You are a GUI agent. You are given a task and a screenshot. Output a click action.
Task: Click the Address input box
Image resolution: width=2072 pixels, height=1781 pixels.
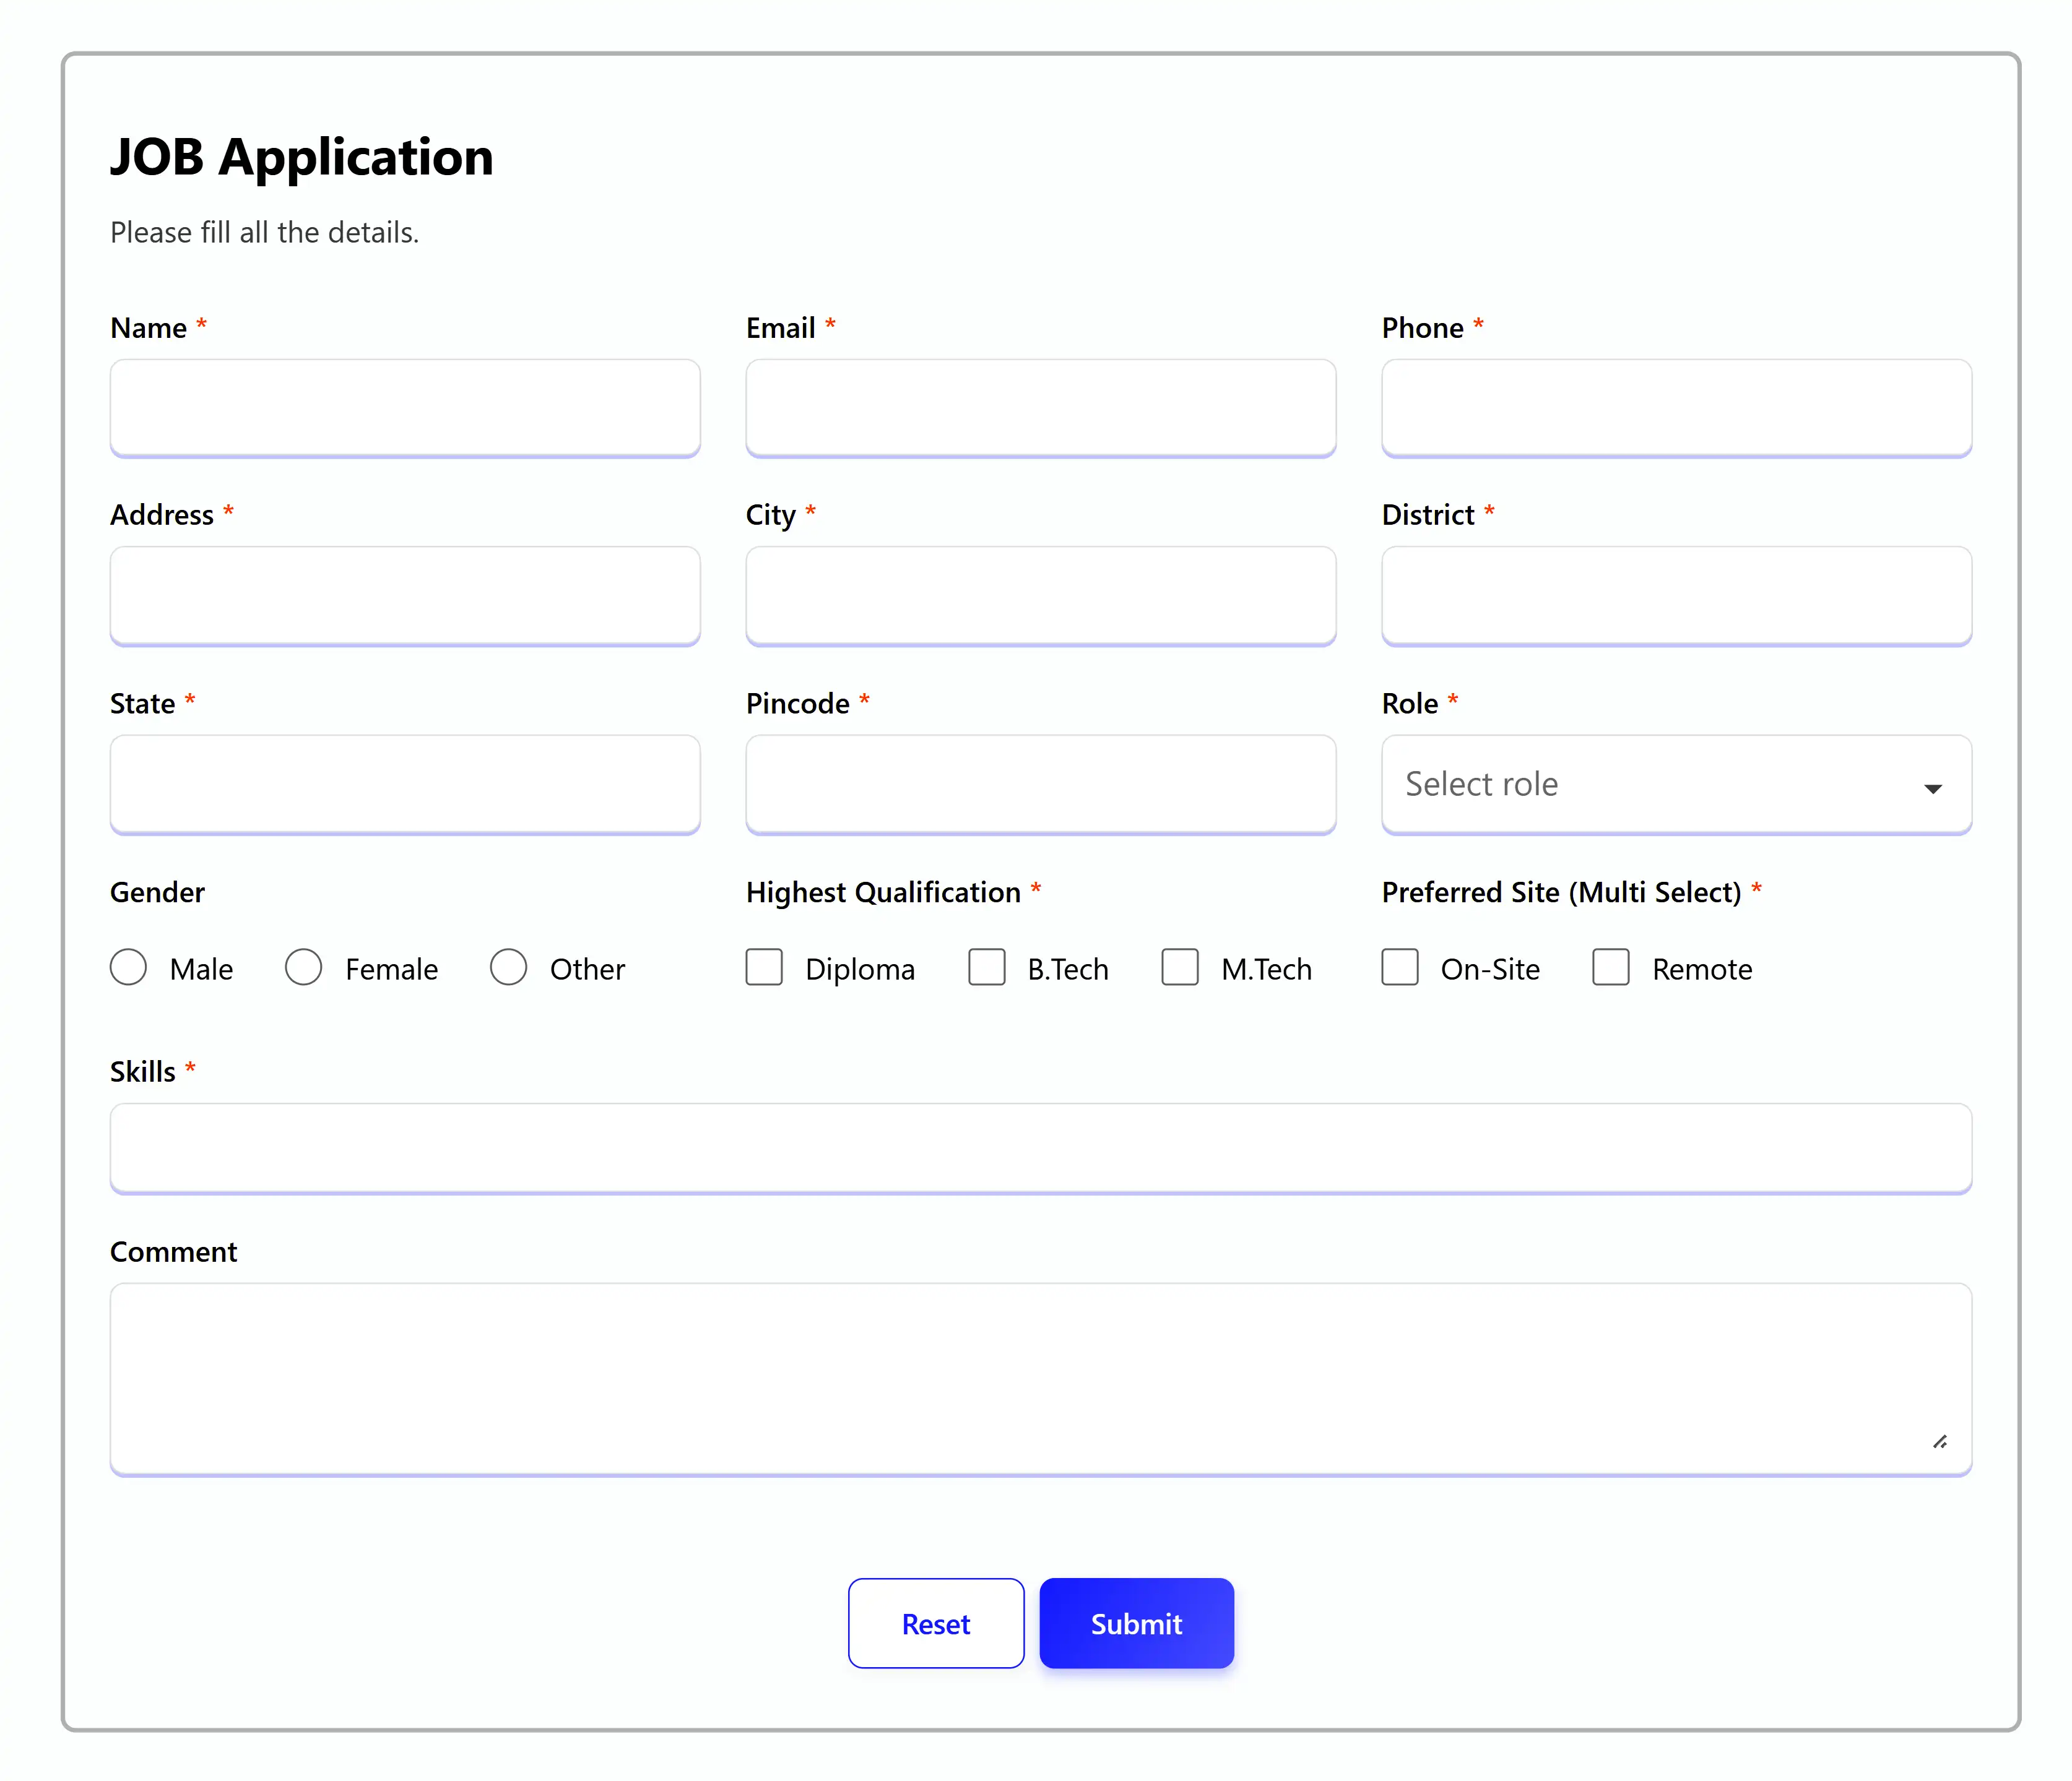click(x=405, y=595)
